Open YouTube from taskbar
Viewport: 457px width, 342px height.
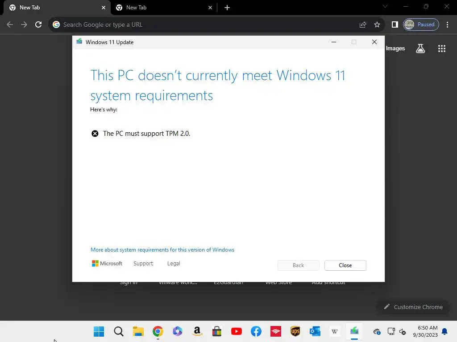coord(237,331)
